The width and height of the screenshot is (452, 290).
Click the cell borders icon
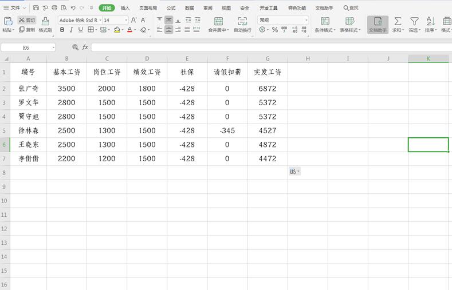click(91, 30)
